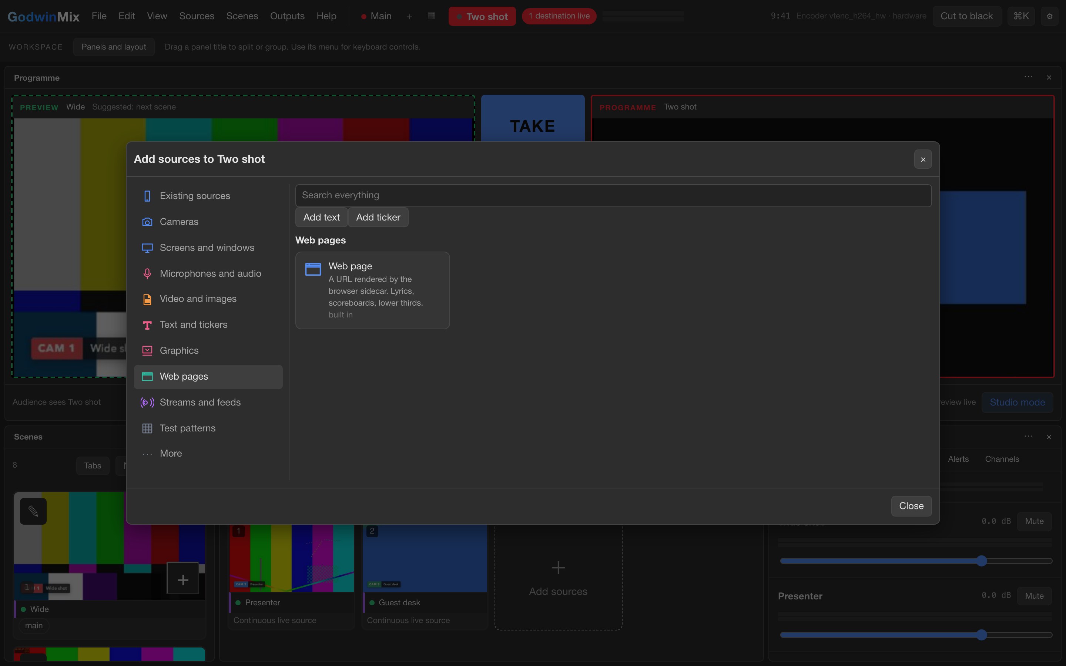
Task: Click the red Two shot live indicator
Action: click(x=482, y=16)
